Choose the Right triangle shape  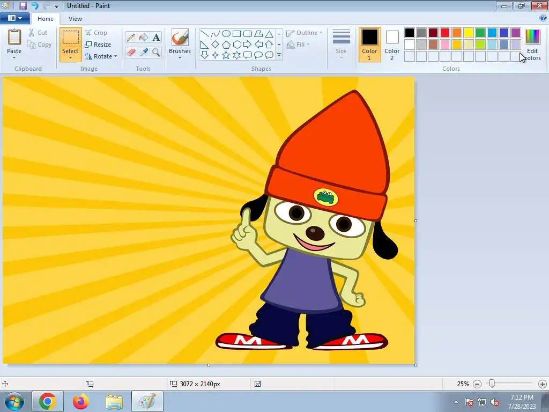(x=205, y=45)
